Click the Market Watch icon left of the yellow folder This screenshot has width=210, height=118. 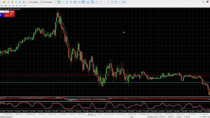click(8, 2)
